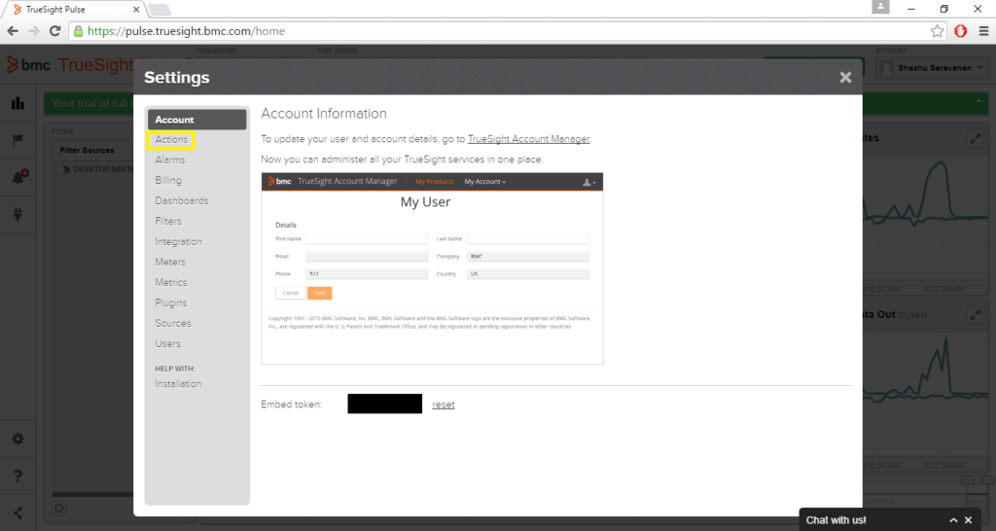Open the alarms bell sidebar icon

tap(18, 177)
